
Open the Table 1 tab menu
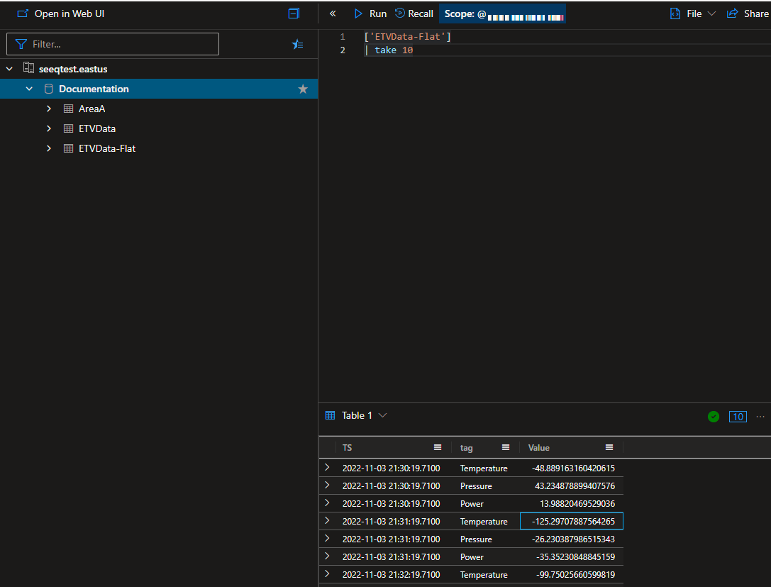point(382,415)
